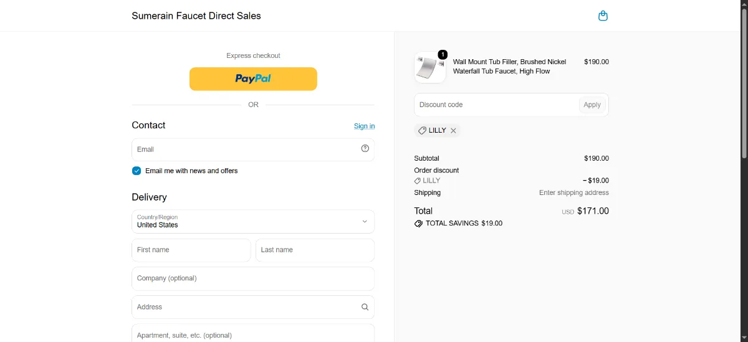
Task: Click the Wall Mount Tub Filler product name
Action: click(x=510, y=67)
